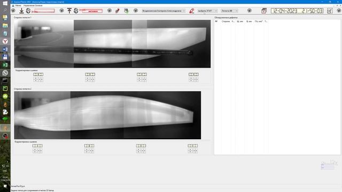The width and height of the screenshot is (342, 192).
Task: Click the refresh icon beside the download arrow
Action: 28,11
